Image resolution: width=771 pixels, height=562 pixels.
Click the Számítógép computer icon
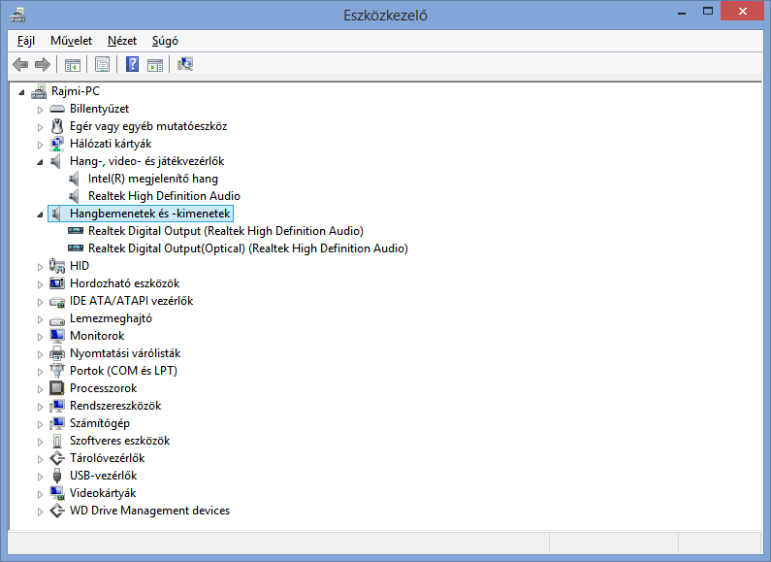(x=57, y=423)
